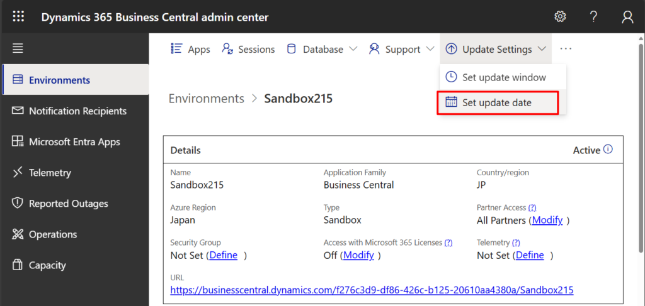Expand the Support dropdown
This screenshot has width=645, height=306.
click(401, 49)
